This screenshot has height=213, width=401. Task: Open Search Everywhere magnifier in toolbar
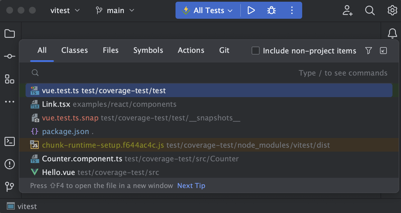point(370,11)
